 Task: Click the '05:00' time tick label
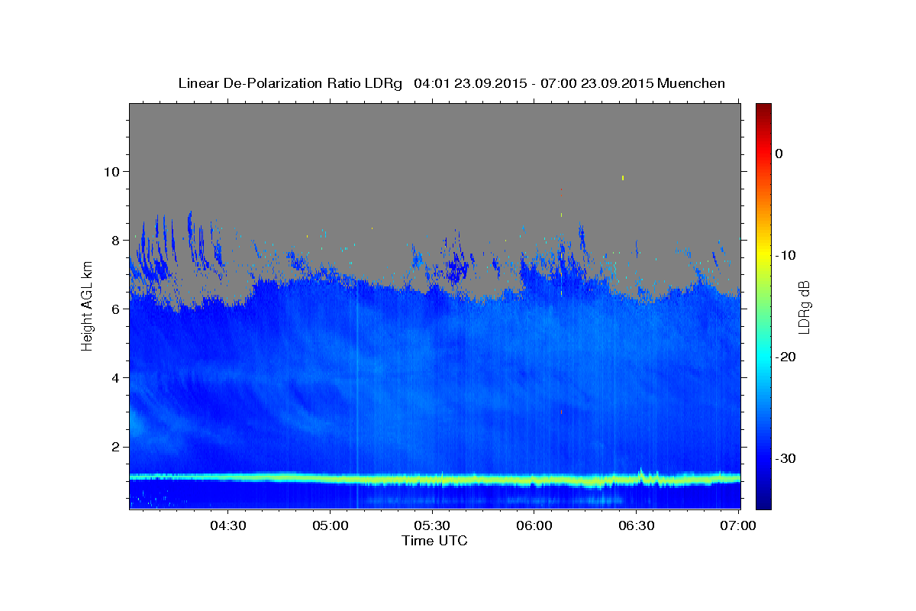coord(330,525)
